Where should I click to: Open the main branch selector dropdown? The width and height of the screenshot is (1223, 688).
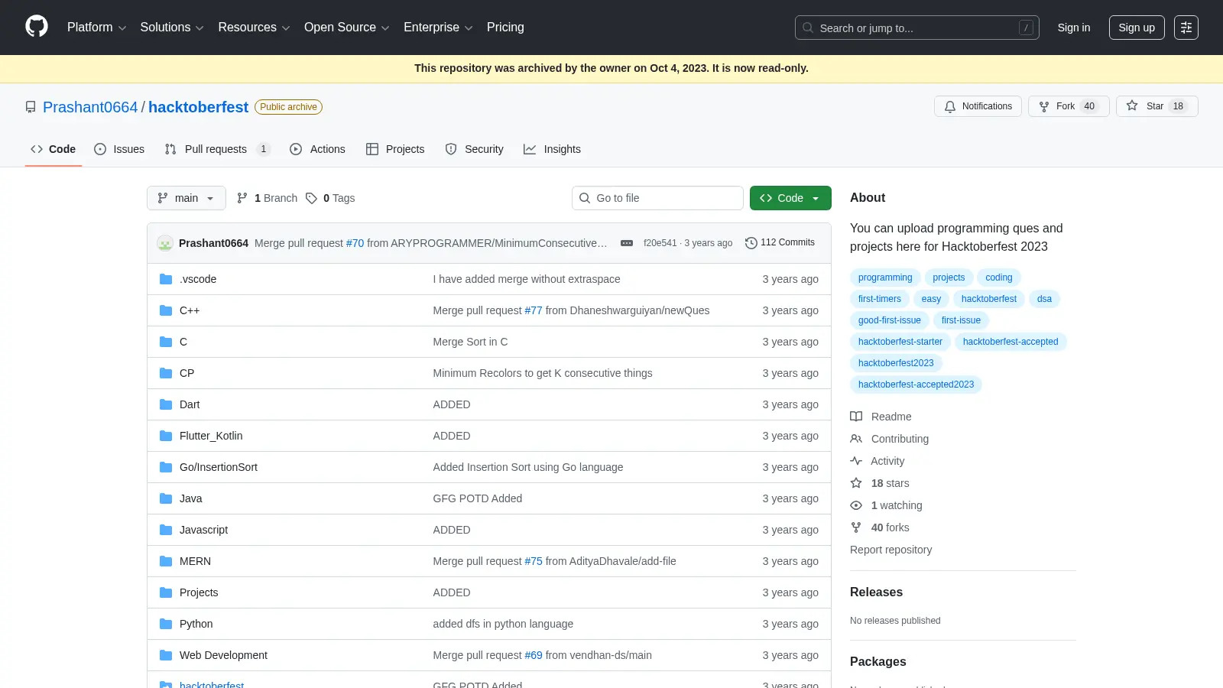(x=187, y=198)
